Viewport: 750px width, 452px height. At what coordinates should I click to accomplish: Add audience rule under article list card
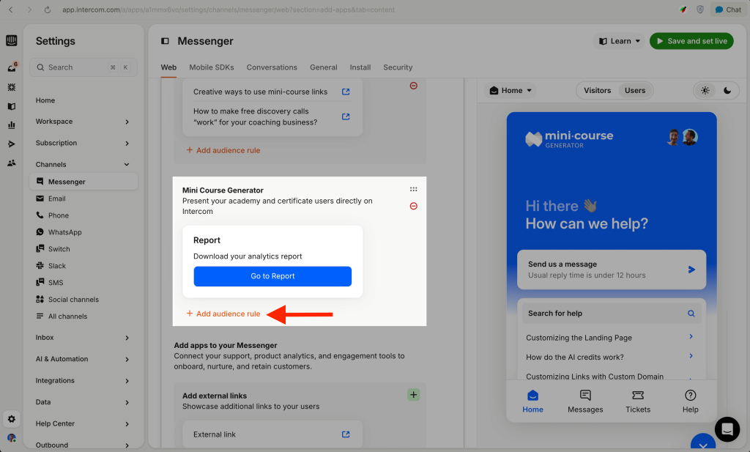click(223, 150)
